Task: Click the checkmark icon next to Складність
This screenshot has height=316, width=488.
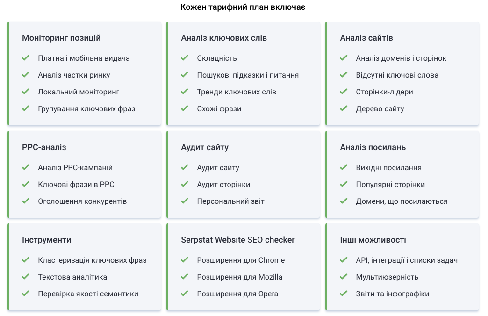Action: coord(185,58)
